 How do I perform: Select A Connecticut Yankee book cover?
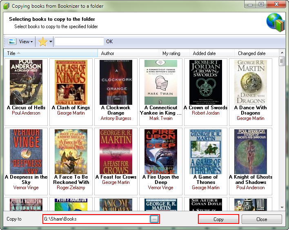coord(161,82)
